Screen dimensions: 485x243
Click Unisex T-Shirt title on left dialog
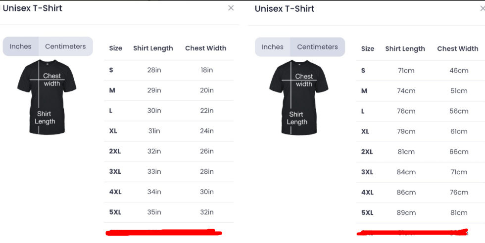(x=33, y=8)
